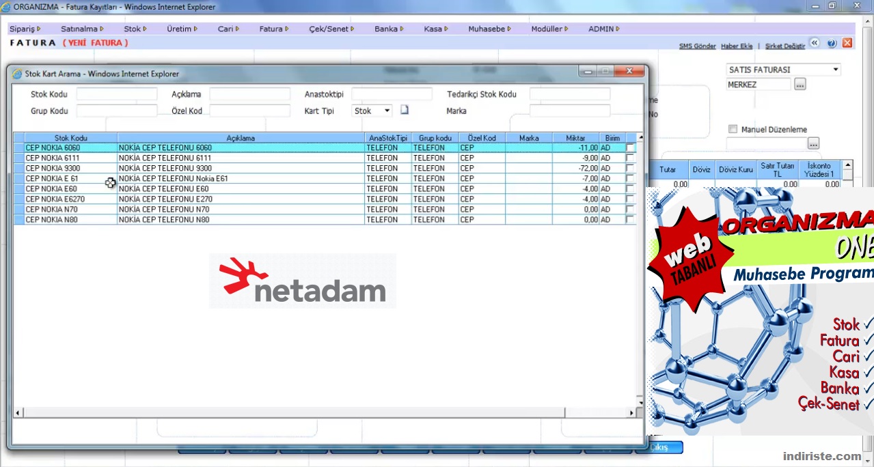Image resolution: width=874 pixels, height=467 pixels.
Task: Open the Satınalma menu
Action: (82, 29)
